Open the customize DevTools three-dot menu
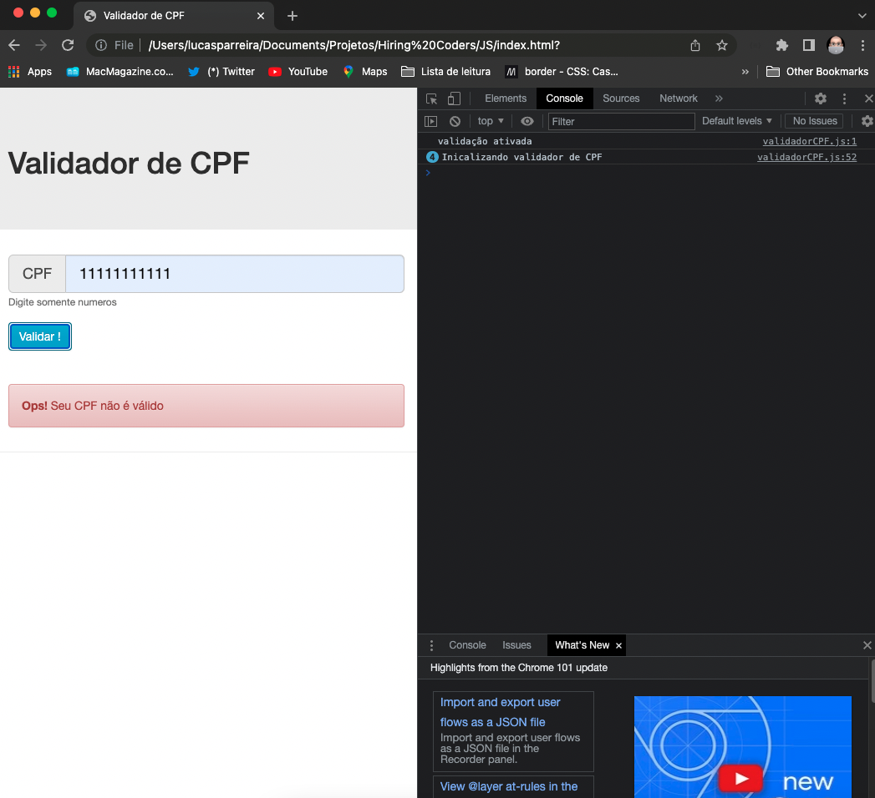Screen dimensions: 875x798 click(844, 98)
